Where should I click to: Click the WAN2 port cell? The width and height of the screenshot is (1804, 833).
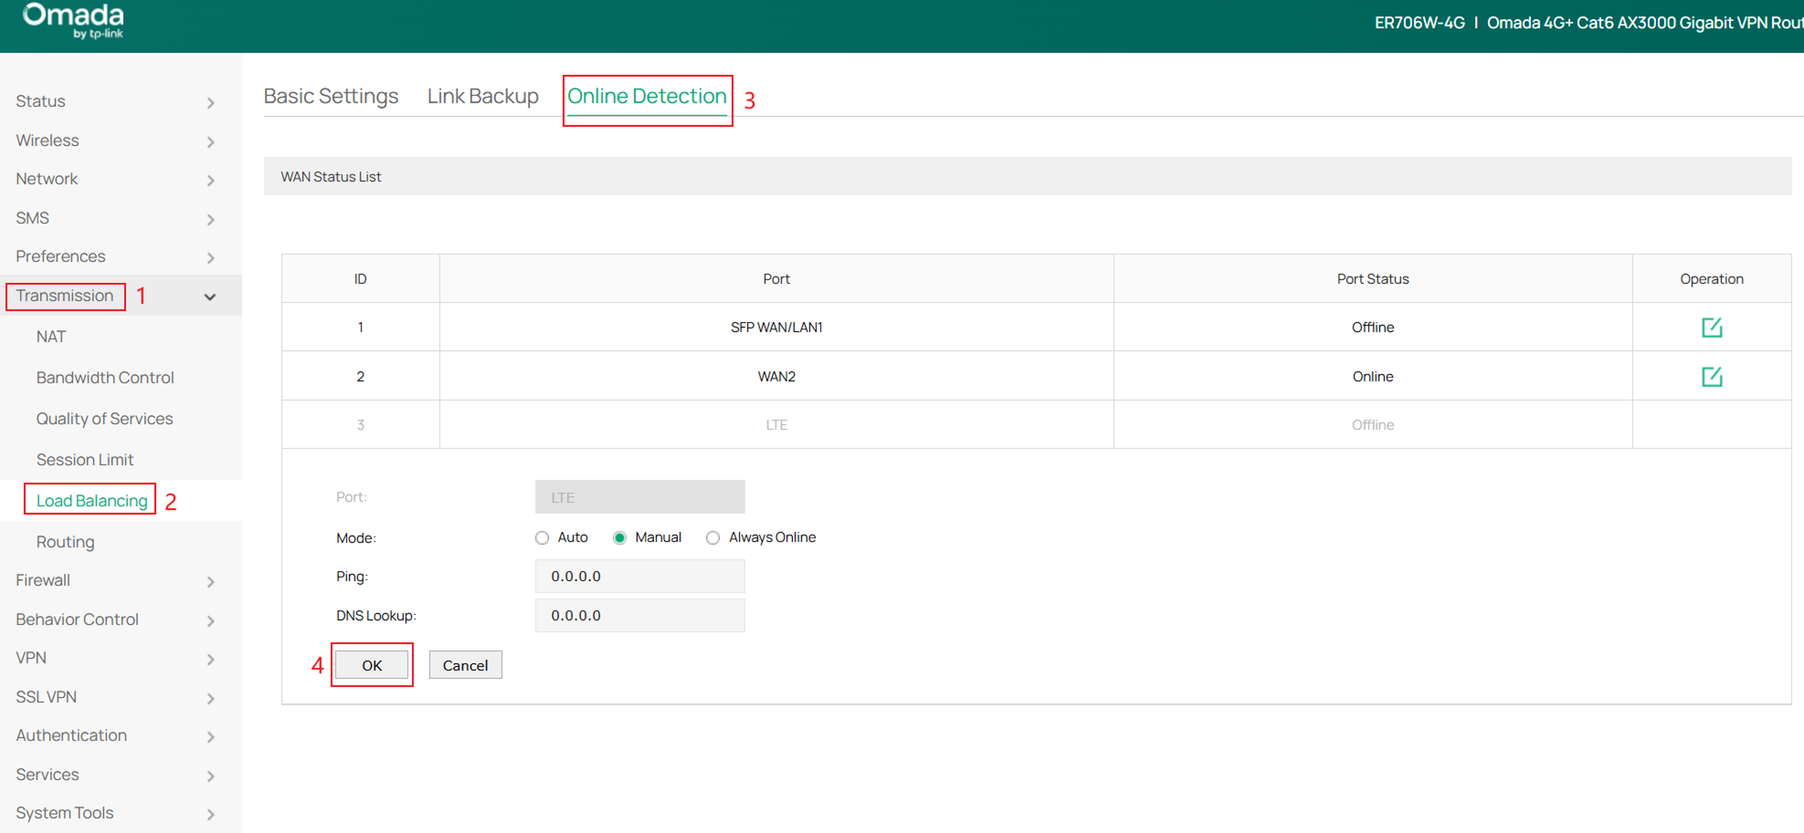point(776,377)
